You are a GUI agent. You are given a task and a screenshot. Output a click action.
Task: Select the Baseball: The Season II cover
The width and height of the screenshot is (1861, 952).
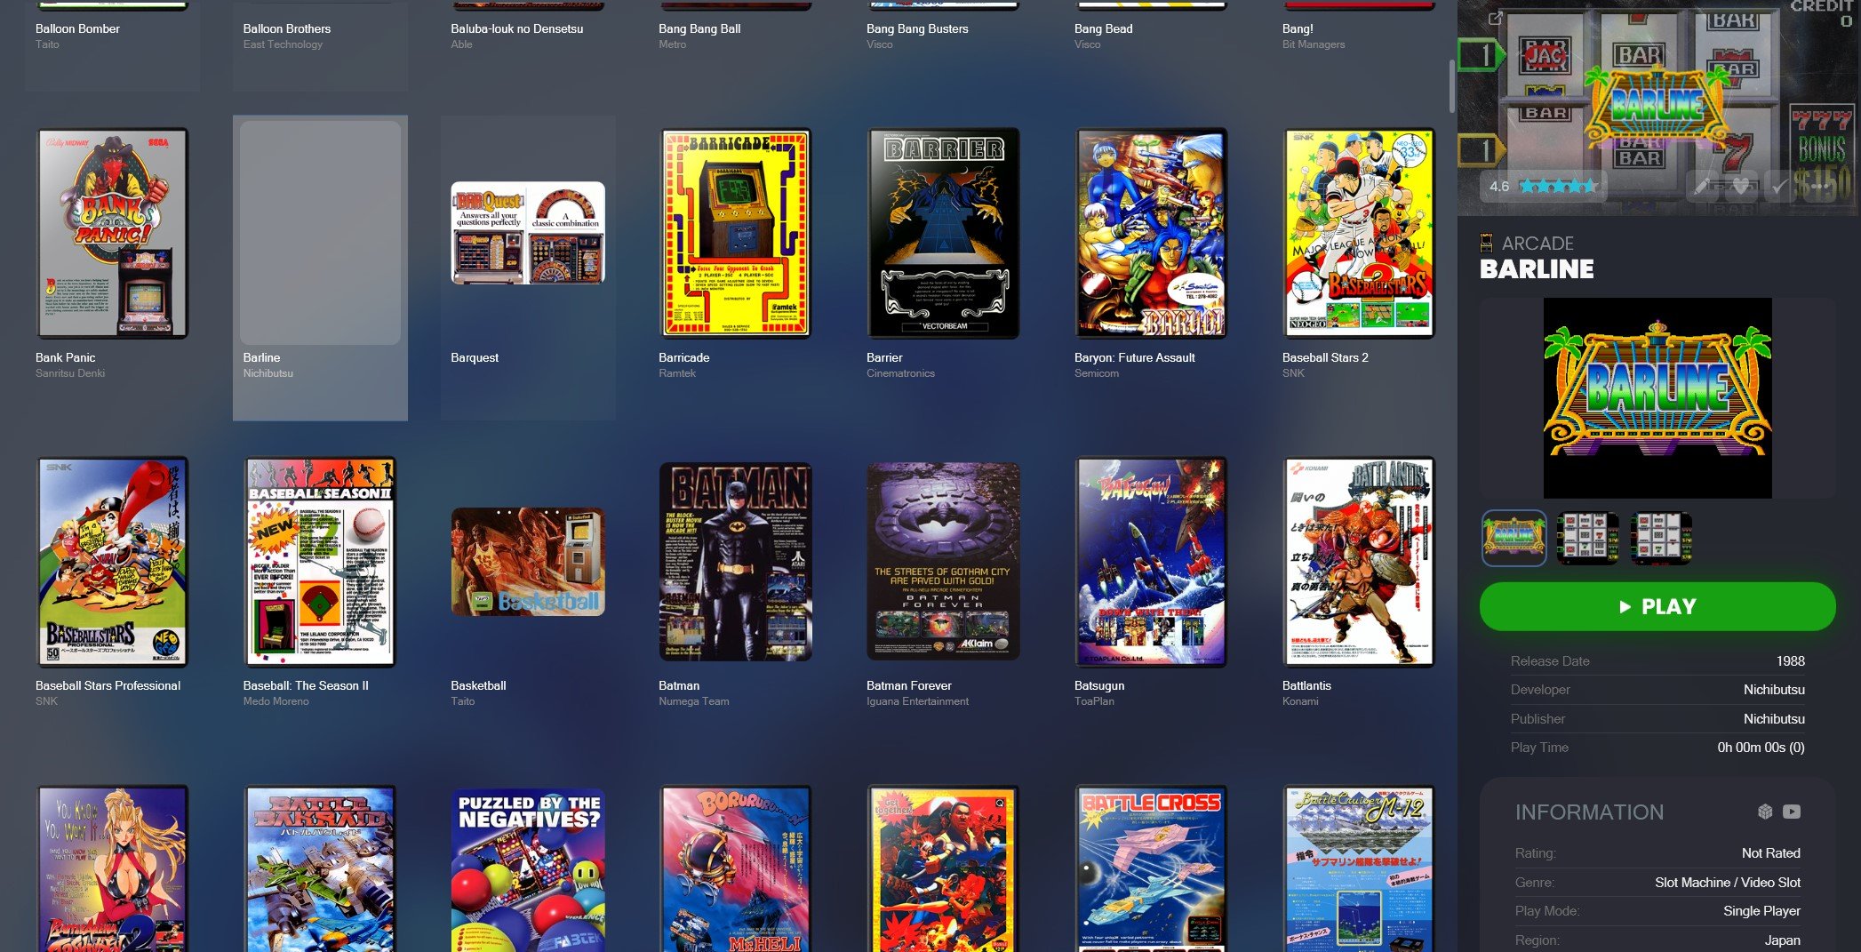pos(320,562)
